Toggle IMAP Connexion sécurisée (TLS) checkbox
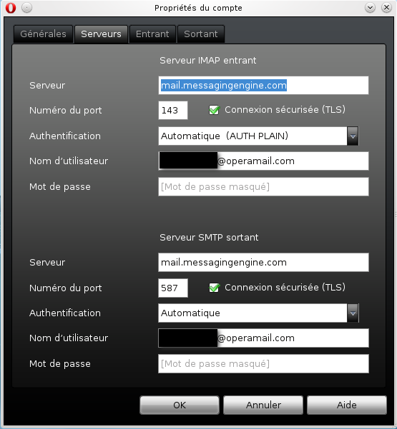Image resolution: width=397 pixels, height=429 pixels. pyautogui.click(x=214, y=110)
